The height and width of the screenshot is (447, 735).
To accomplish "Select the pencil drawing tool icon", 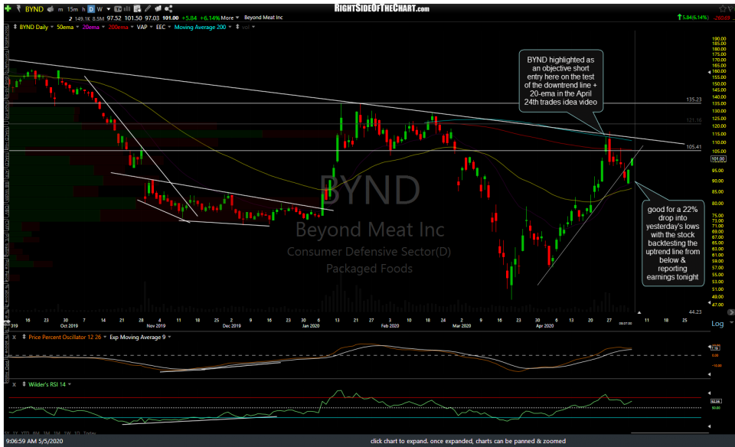I will click(147, 7).
